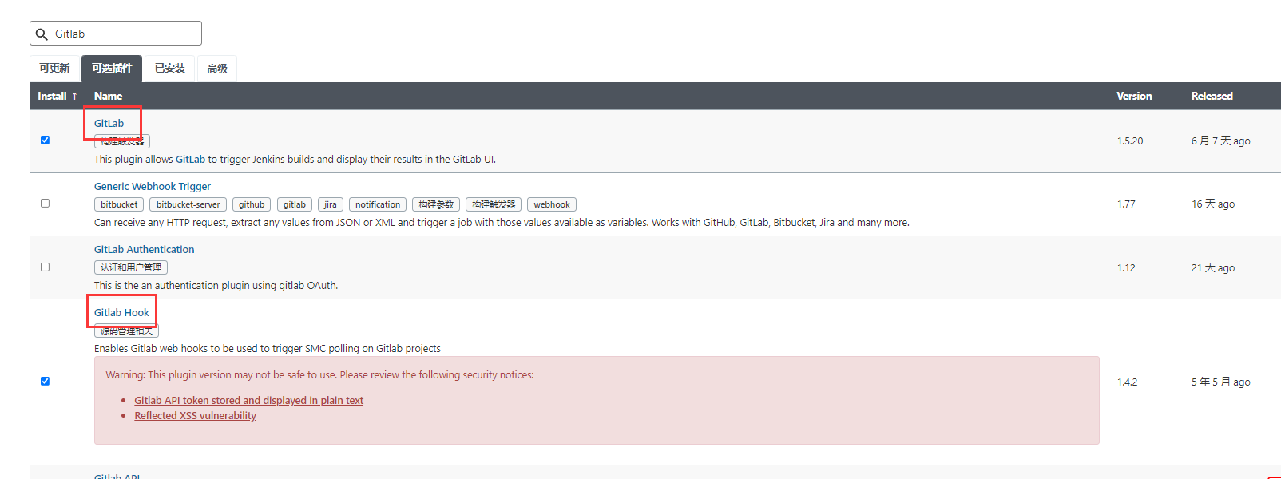Open the Gitlab Hook plugin link
Screen dimensions: 1281x479
pyautogui.click(x=121, y=312)
